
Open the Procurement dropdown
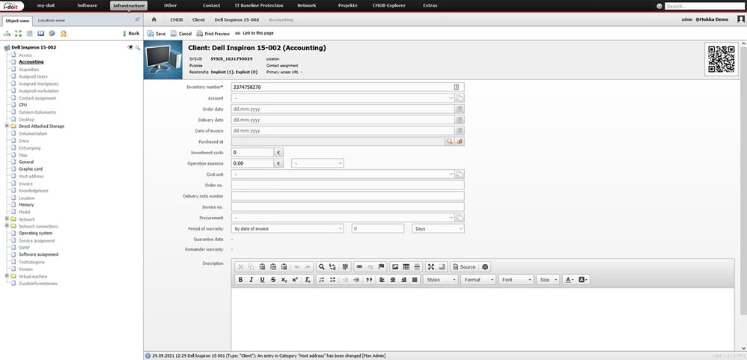tap(343, 218)
